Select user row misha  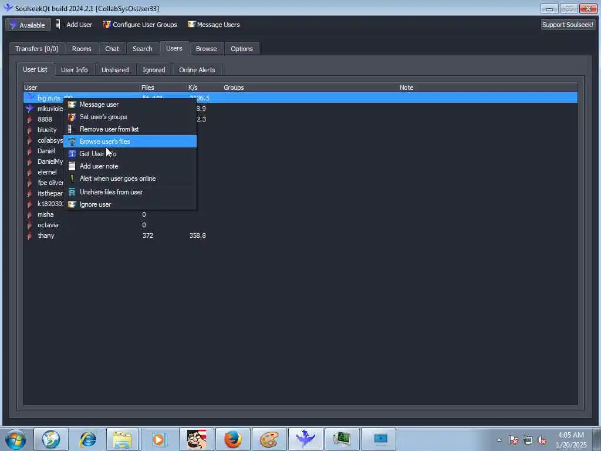300,214
